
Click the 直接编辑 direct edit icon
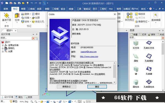pyautogui.click(x=156, y=16)
